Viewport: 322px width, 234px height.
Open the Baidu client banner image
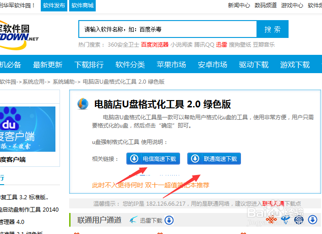point(27,129)
